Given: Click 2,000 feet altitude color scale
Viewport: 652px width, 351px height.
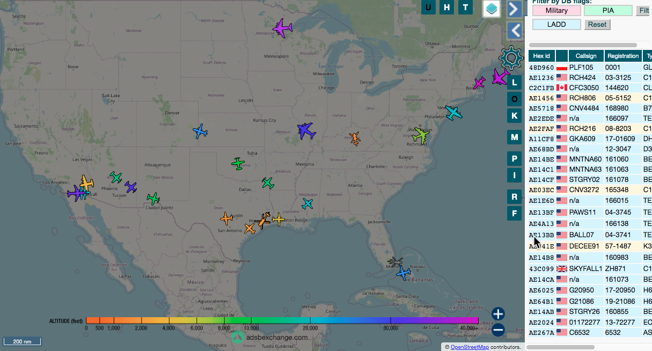Looking at the screenshot, I should tap(141, 320).
